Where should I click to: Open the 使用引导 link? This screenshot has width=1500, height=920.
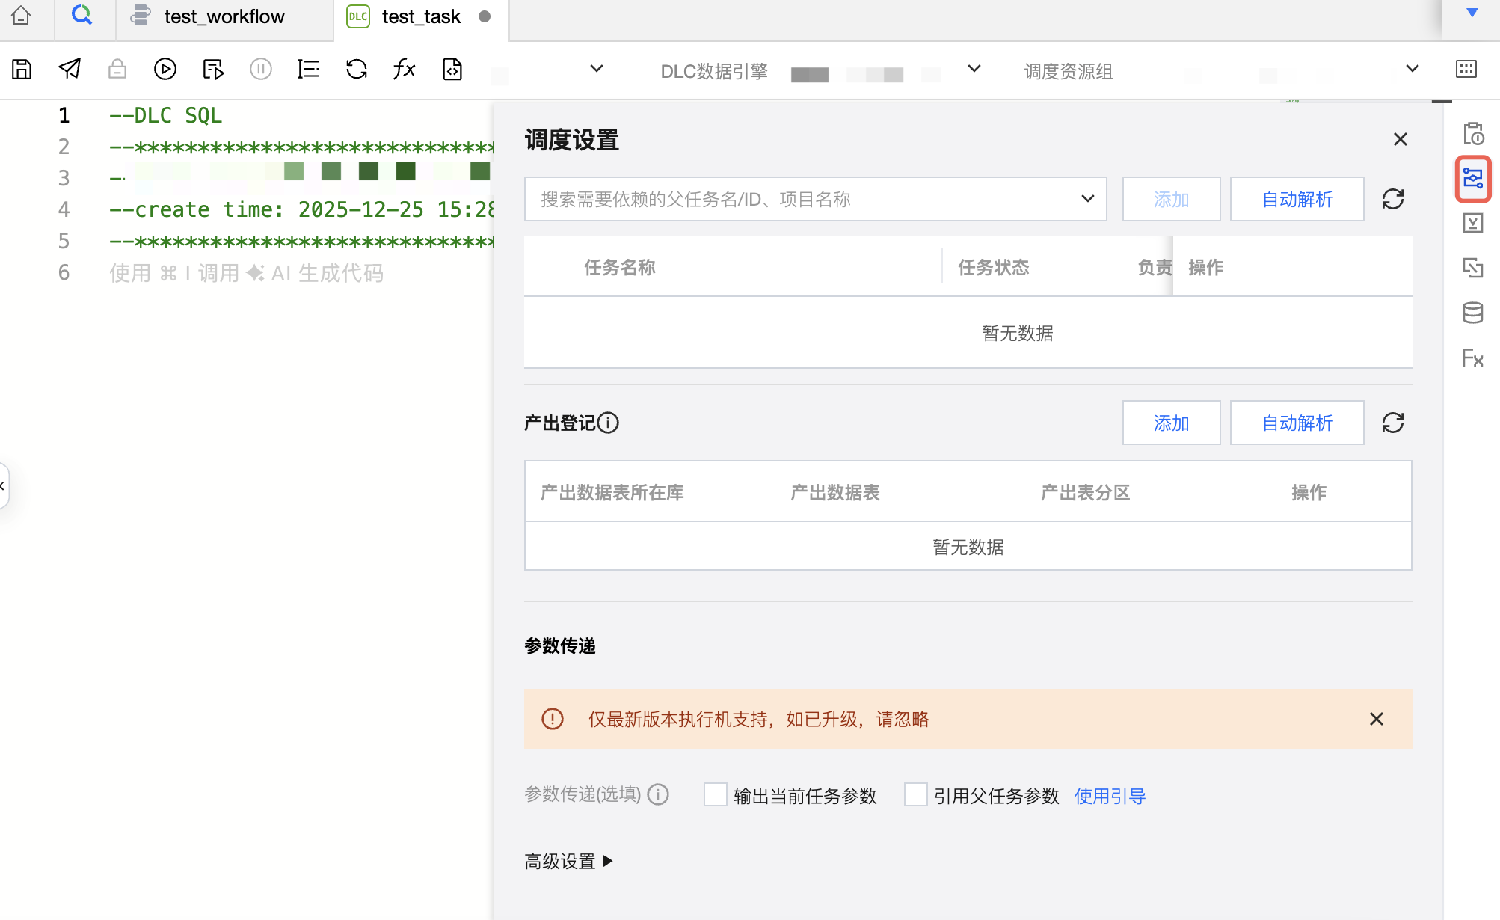1110,796
